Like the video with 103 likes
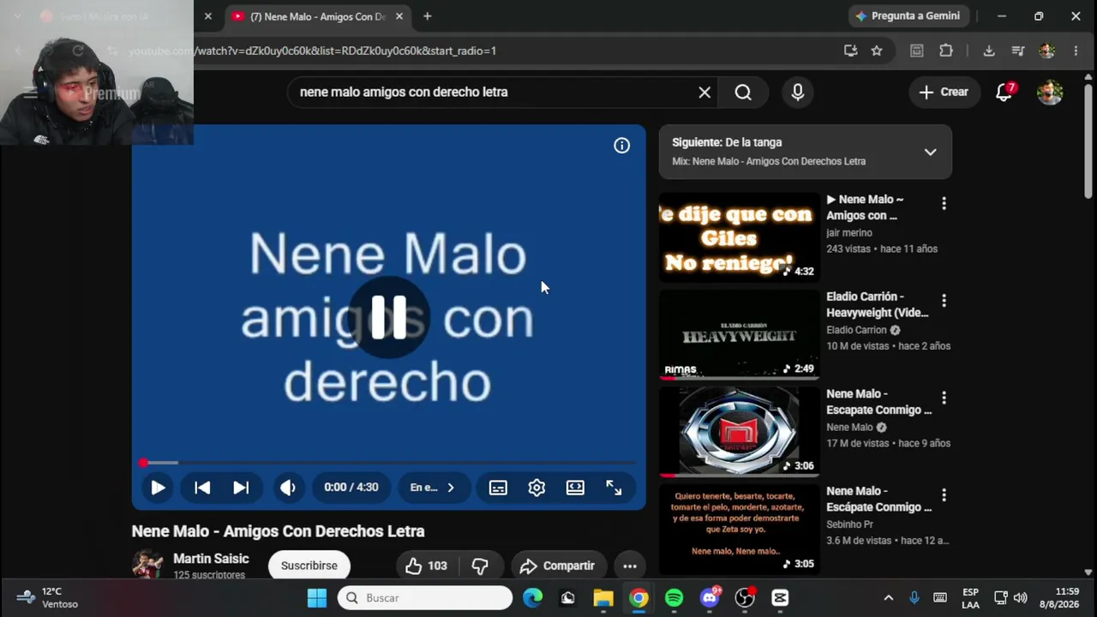This screenshot has width=1097, height=617. coord(427,566)
